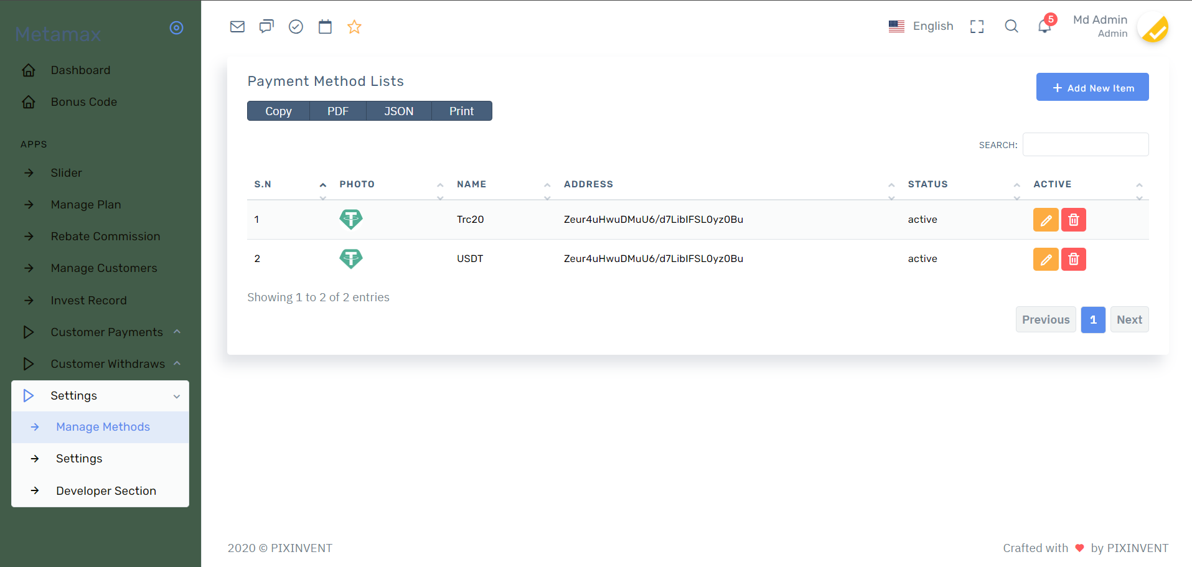Sort table by S.N column
The width and height of the screenshot is (1192, 567).
coord(289,184)
